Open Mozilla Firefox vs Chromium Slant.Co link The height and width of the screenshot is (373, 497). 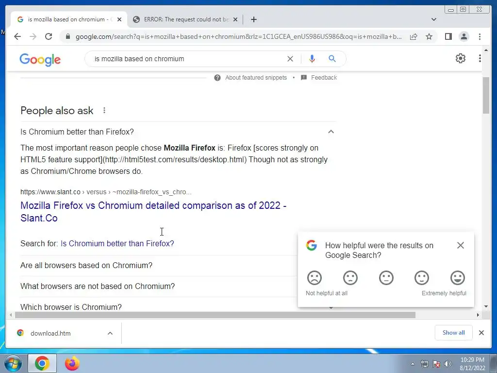[x=153, y=212]
